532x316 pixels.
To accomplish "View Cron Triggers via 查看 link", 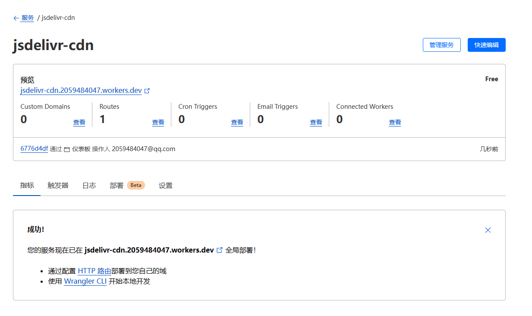I will click(237, 123).
